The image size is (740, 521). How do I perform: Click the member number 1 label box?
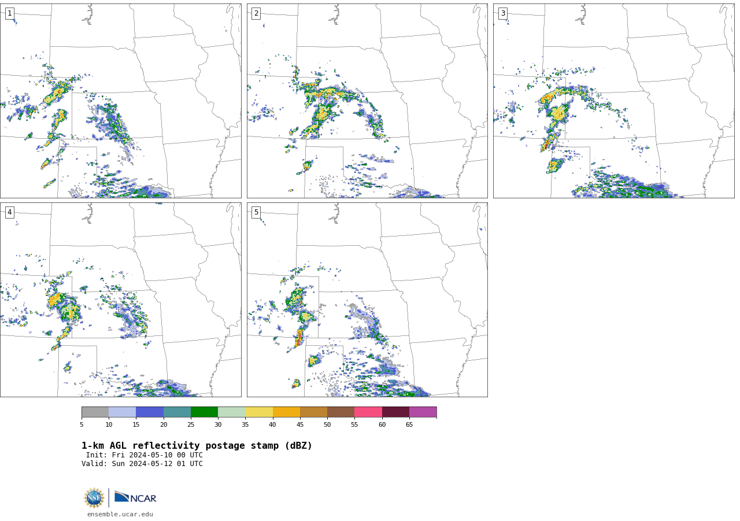coord(9,13)
